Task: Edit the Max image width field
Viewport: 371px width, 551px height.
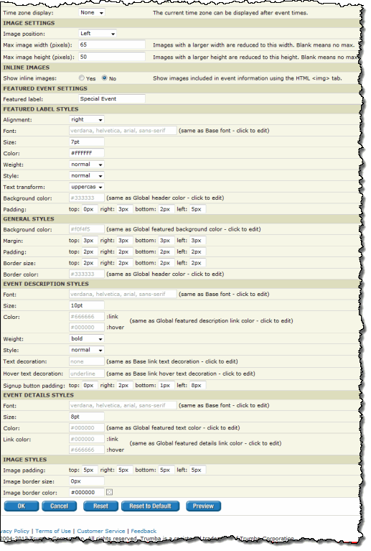Action: pos(112,45)
